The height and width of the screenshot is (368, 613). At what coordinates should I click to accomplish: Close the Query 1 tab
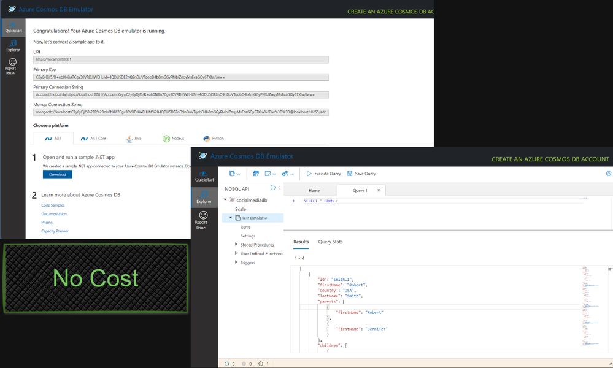point(379,190)
